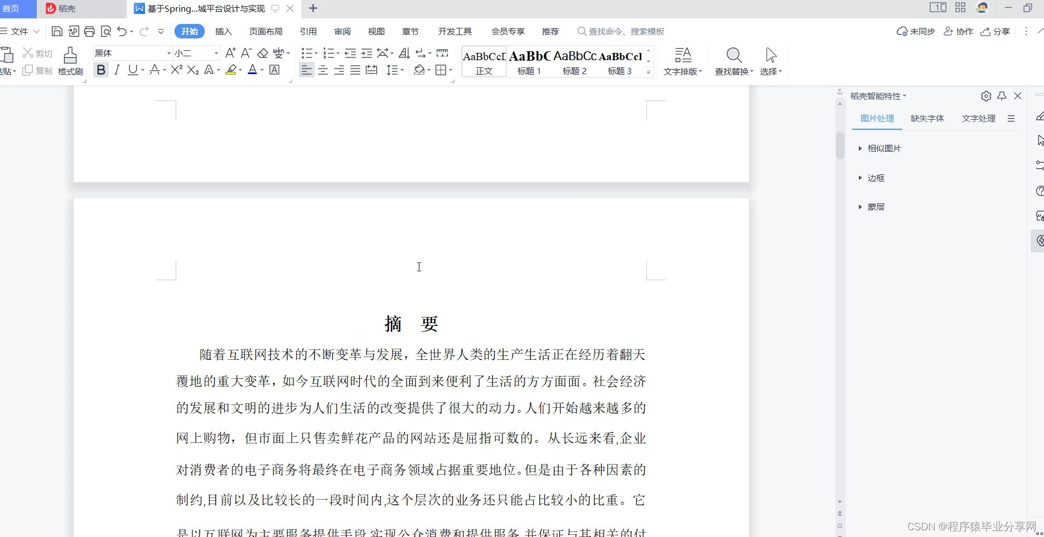The height and width of the screenshot is (537, 1044).
Task: Toggle underline formatting
Action: click(133, 70)
